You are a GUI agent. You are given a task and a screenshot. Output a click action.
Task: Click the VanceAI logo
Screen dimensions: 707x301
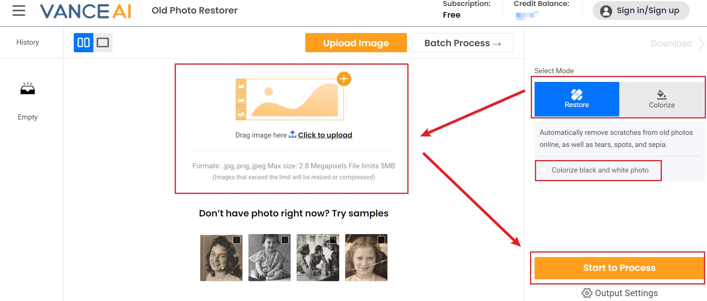86,11
